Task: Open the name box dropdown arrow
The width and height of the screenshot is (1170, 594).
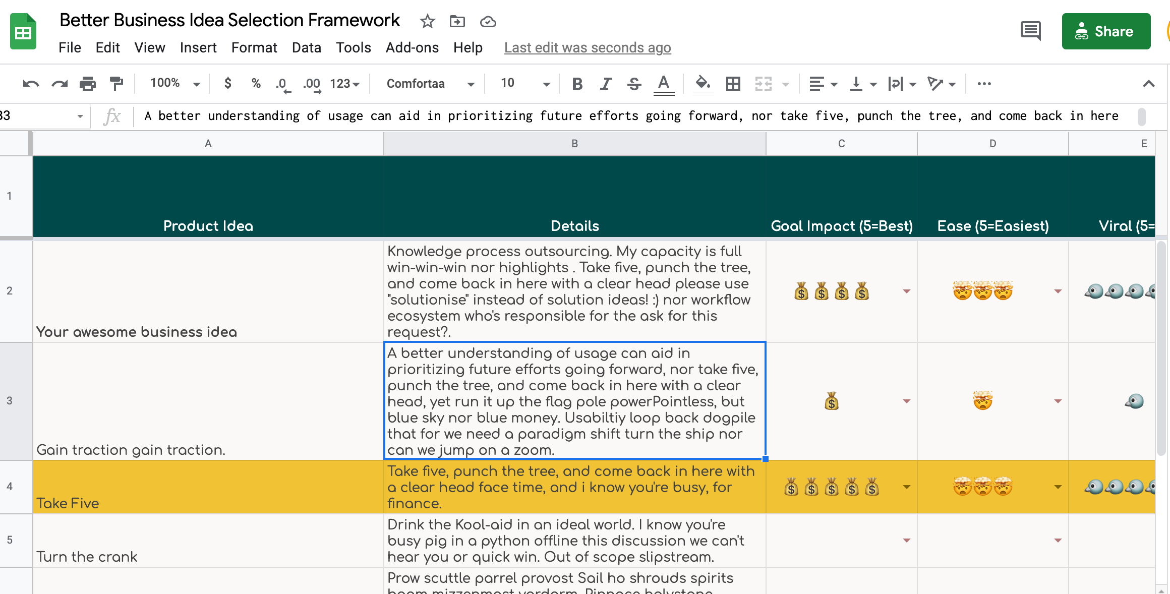Action: (80, 116)
